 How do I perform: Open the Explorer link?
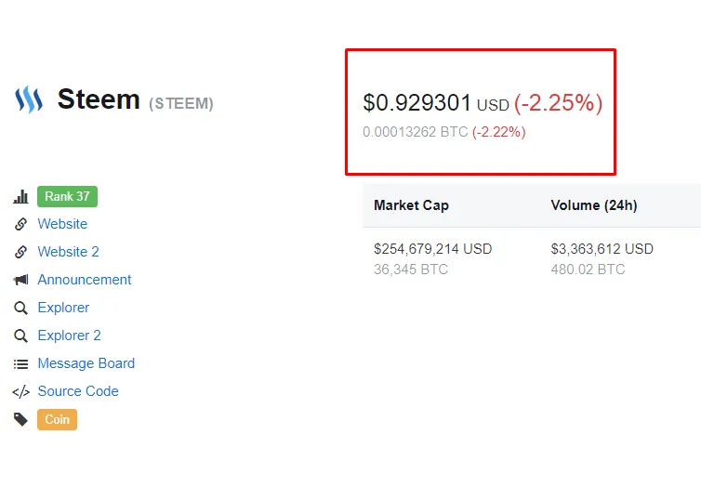pyautogui.click(x=63, y=308)
